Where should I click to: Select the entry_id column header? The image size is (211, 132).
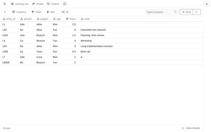[9, 19]
